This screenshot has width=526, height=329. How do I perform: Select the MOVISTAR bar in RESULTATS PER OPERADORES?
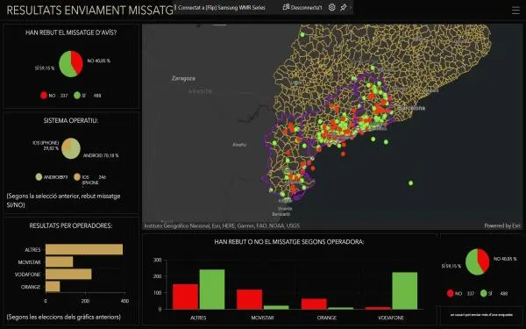click(60, 261)
